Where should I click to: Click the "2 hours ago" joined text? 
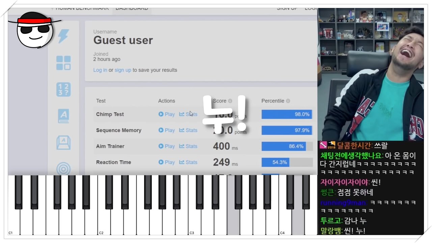tap(107, 59)
